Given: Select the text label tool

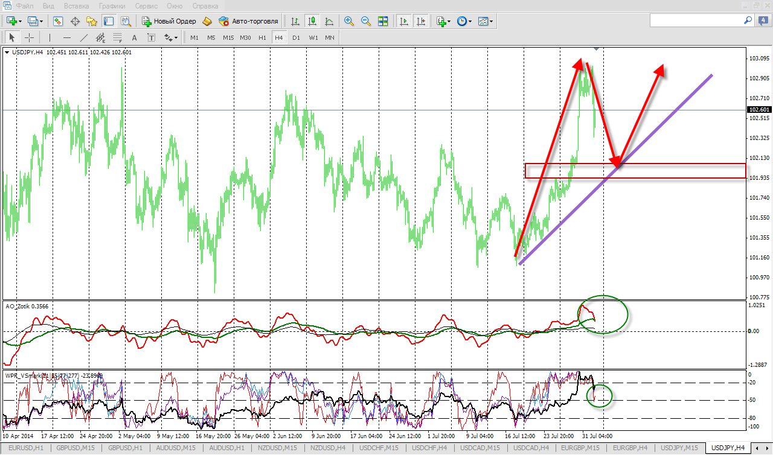Looking at the screenshot, I should (134, 37).
